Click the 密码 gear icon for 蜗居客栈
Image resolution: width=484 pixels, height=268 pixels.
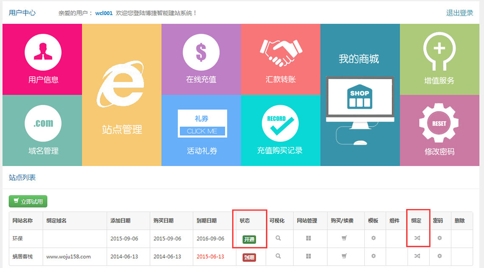(439, 256)
